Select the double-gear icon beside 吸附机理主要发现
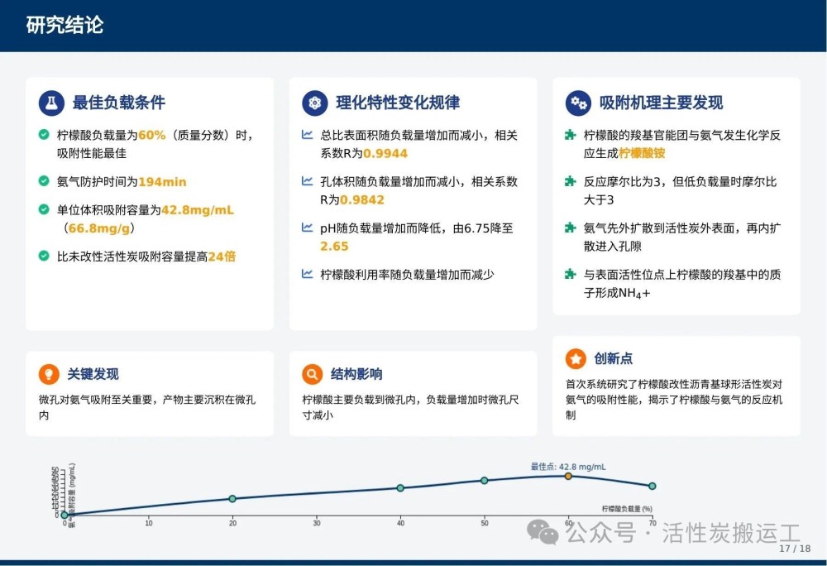Screen dimensions: 827x566 point(578,103)
